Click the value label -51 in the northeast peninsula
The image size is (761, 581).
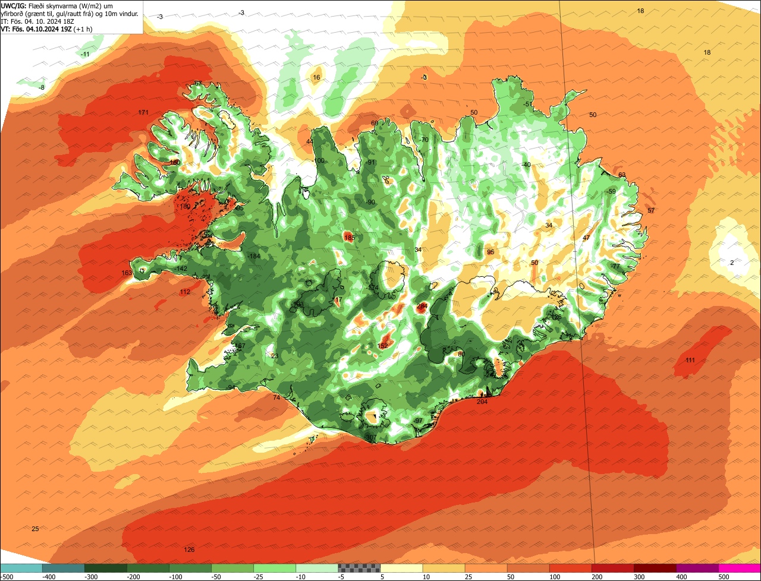click(x=528, y=104)
